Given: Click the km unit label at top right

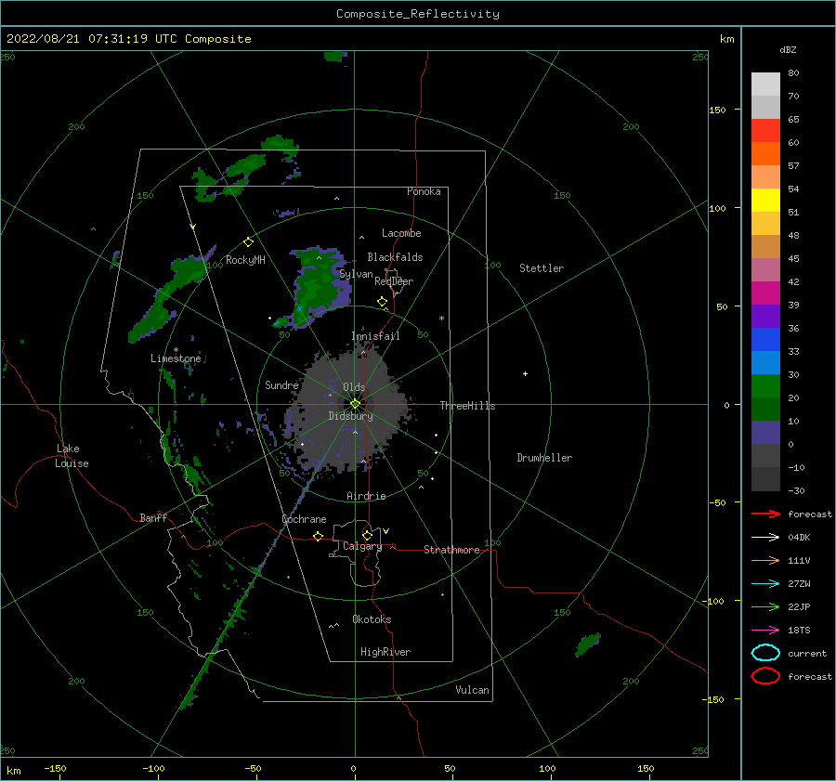Looking at the screenshot, I should tap(726, 39).
